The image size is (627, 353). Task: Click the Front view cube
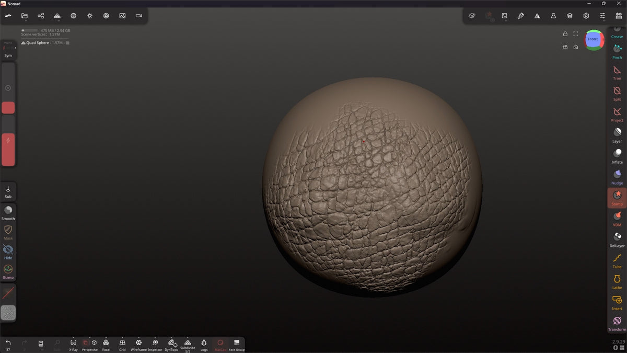[x=593, y=39]
